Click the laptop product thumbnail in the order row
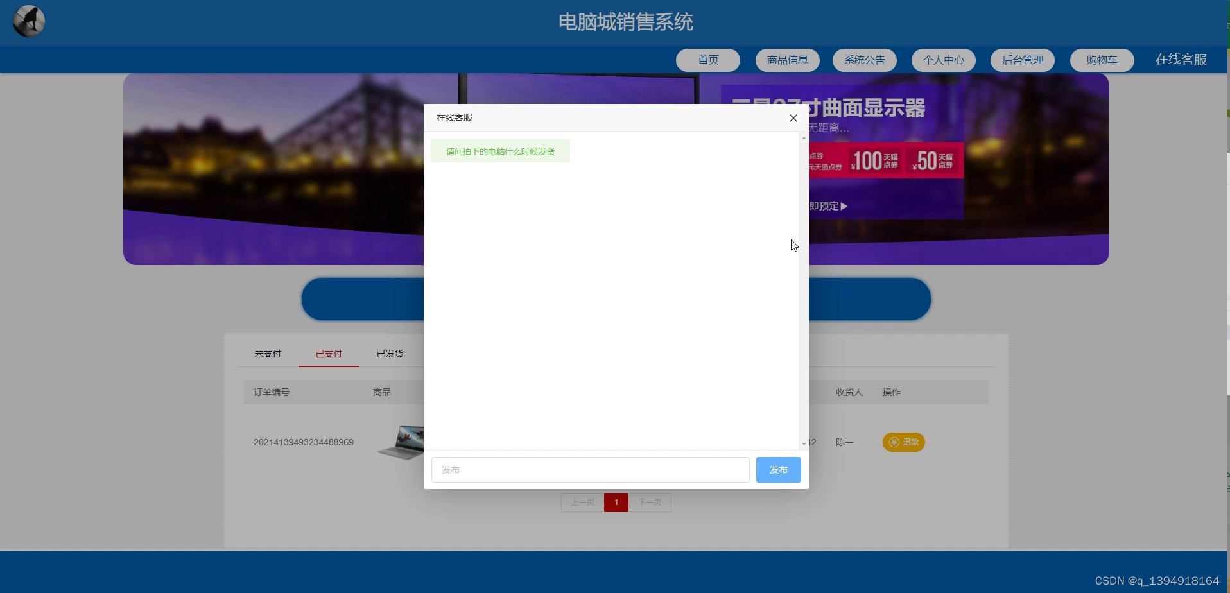This screenshot has width=1230, height=593. (401, 442)
